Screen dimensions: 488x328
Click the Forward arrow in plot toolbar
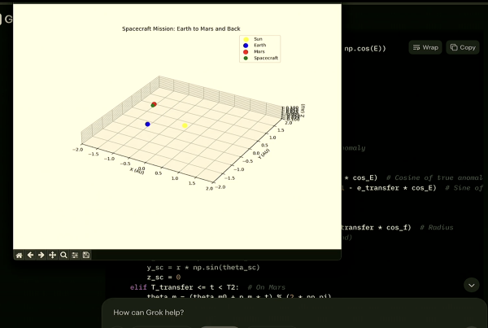coord(41,255)
